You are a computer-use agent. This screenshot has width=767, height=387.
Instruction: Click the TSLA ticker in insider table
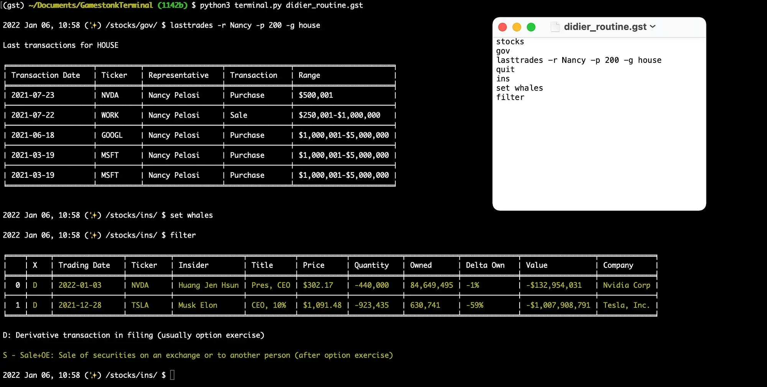140,305
